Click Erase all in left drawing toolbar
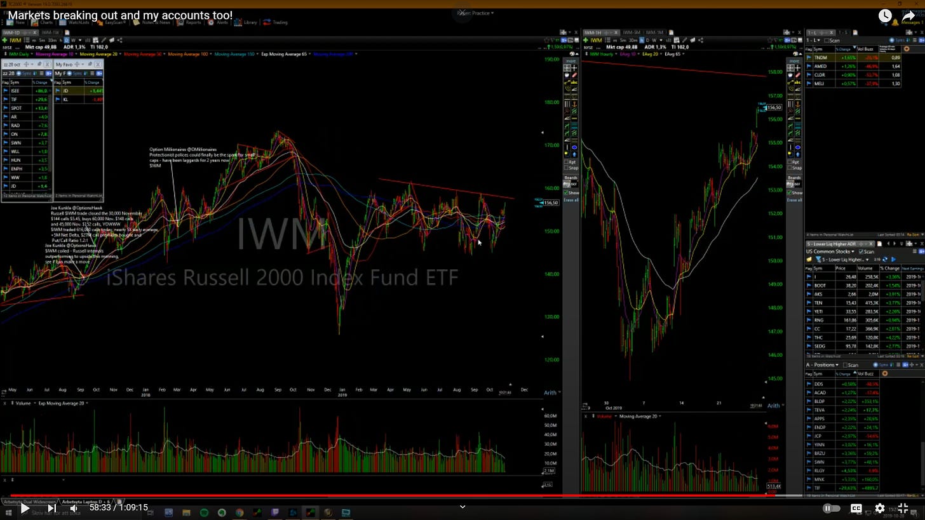Viewport: 925px width, 520px height. point(571,200)
